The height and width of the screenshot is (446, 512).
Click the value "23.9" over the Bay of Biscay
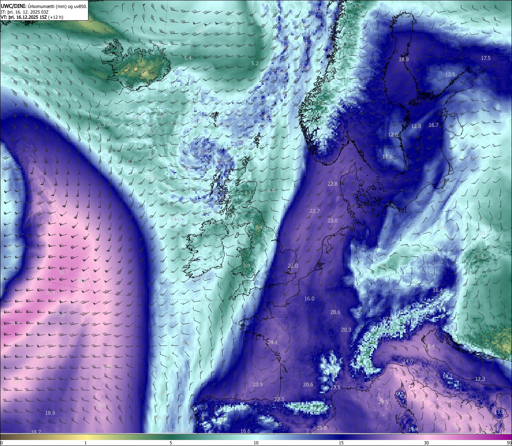pos(258,384)
